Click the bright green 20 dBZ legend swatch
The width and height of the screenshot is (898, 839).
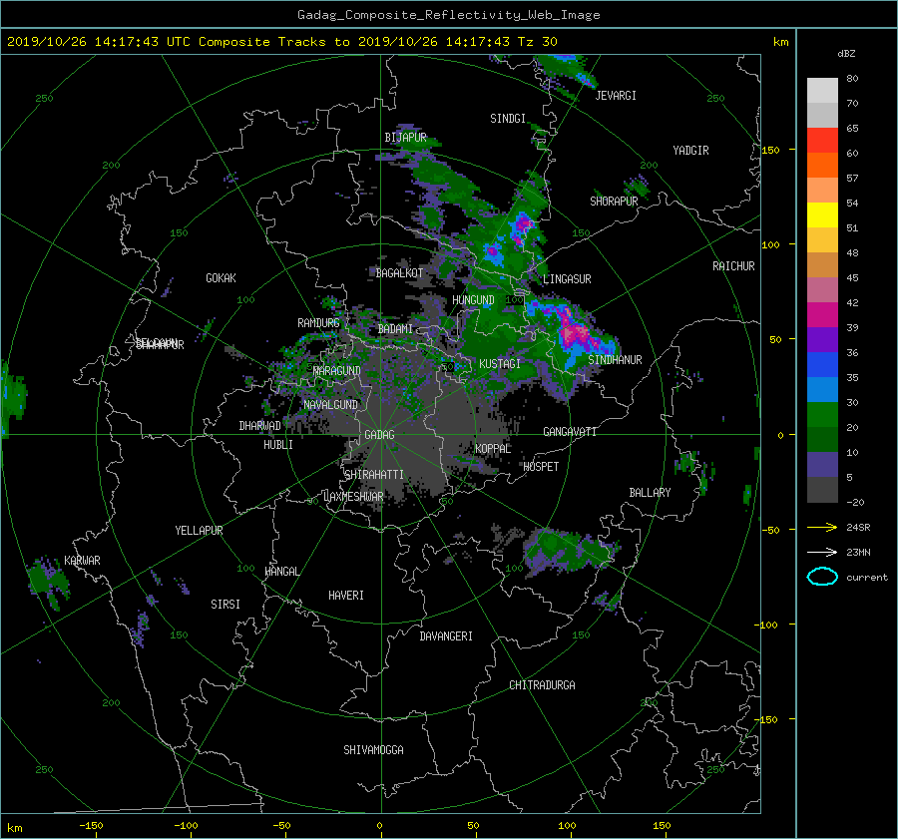coord(822,415)
